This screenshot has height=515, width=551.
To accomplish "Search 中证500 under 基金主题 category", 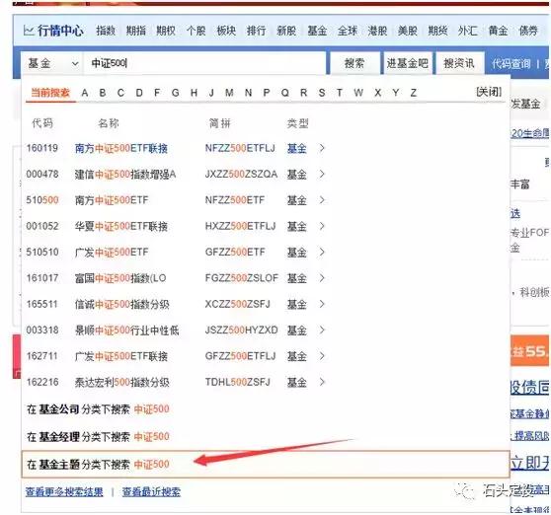I will pos(266,465).
